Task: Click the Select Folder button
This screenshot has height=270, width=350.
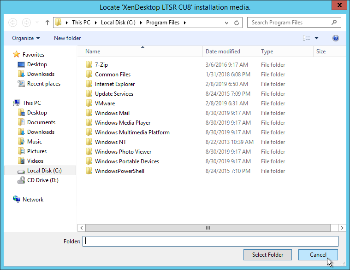Action: pos(267,255)
